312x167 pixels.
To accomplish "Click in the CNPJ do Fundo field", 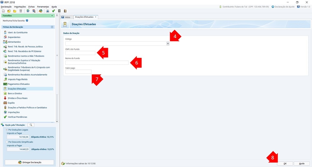I will pos(80,53).
